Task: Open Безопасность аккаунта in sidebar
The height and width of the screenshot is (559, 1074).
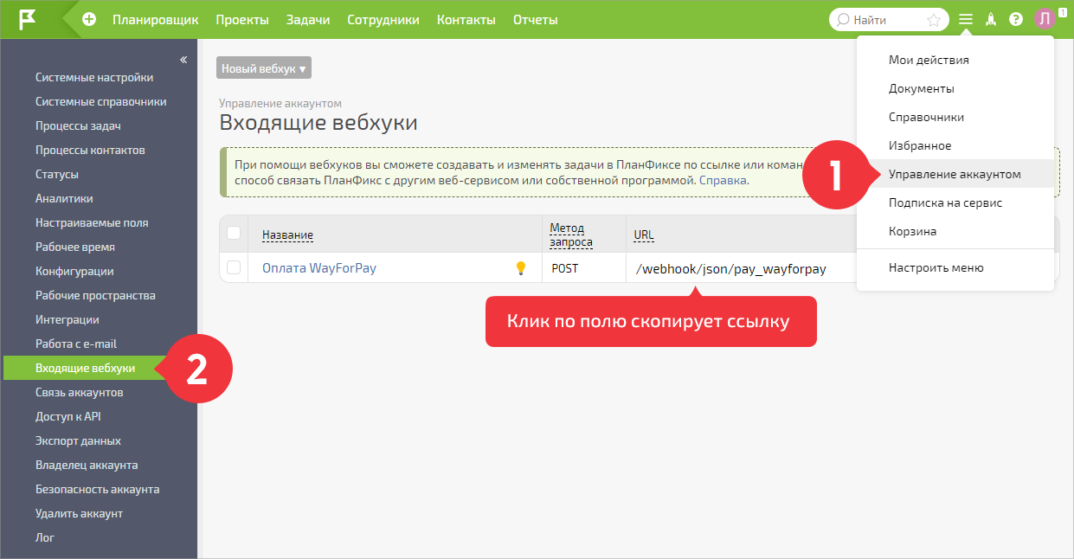Action: [x=97, y=489]
